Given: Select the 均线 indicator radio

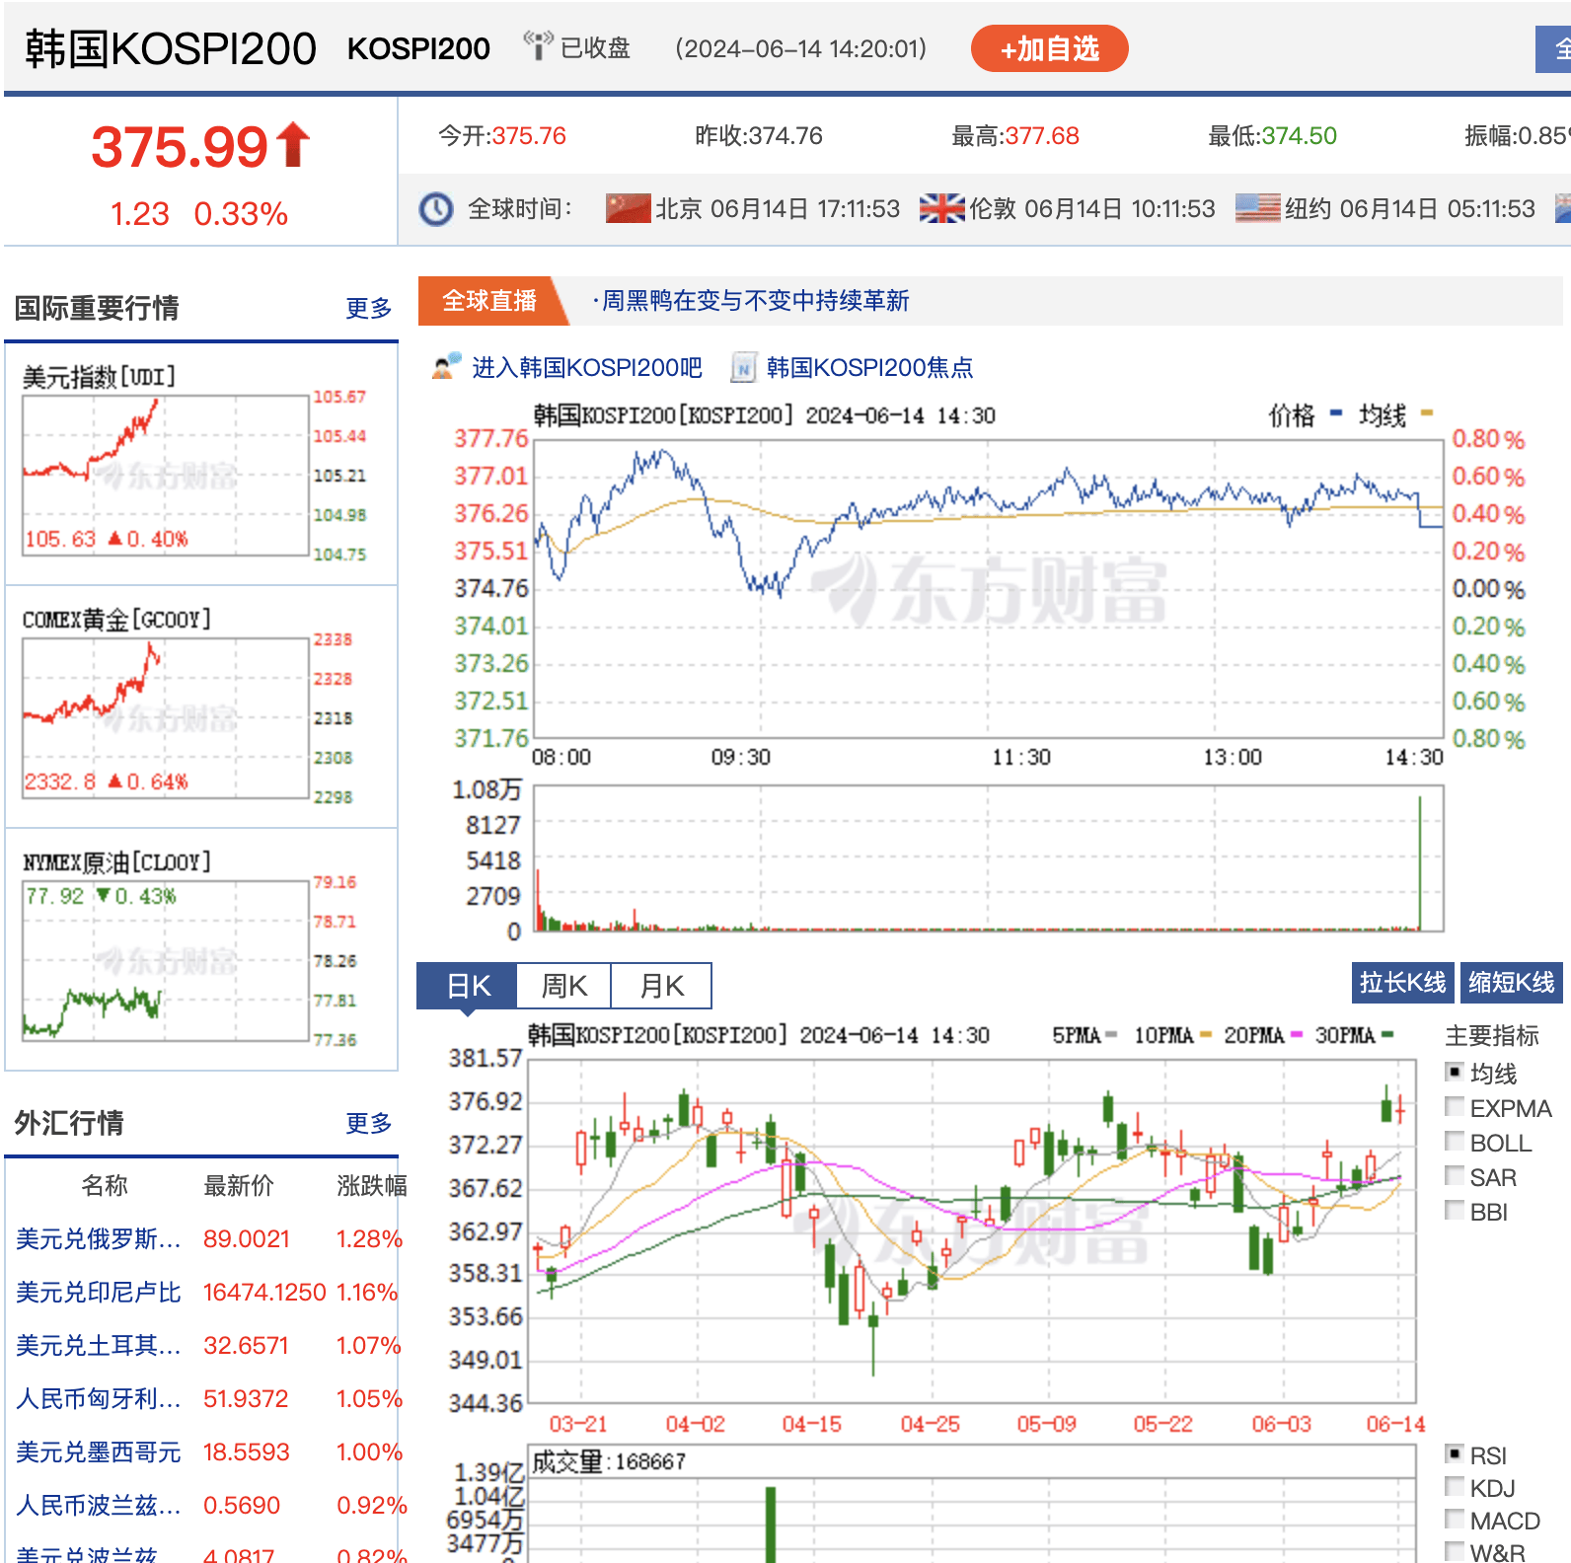Looking at the screenshot, I should click(1454, 1072).
